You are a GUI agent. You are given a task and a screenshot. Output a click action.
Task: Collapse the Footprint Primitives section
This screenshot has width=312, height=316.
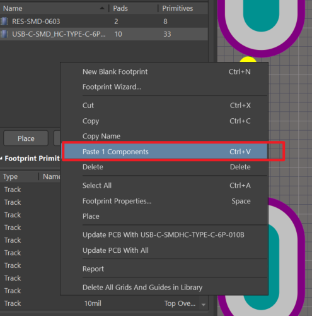click(1, 158)
